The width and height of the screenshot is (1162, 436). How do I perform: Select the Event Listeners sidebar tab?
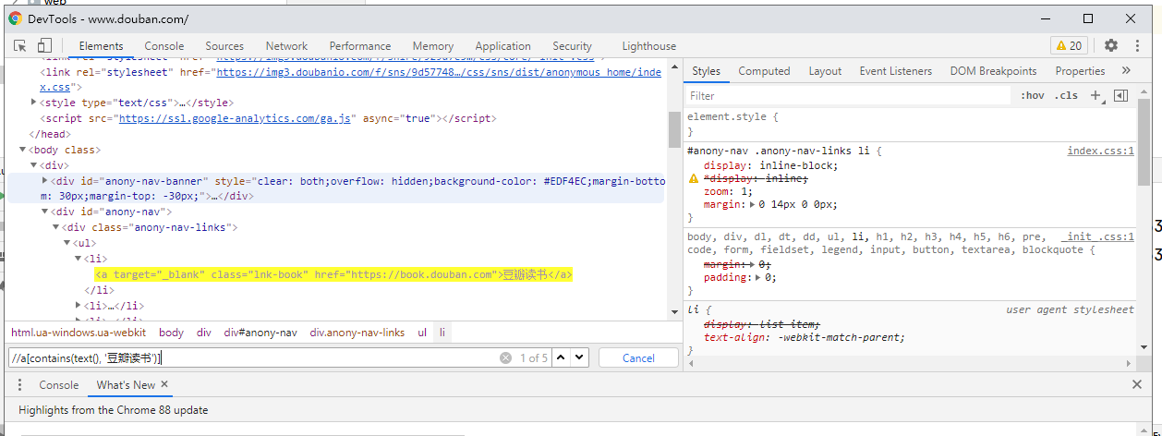coord(895,70)
